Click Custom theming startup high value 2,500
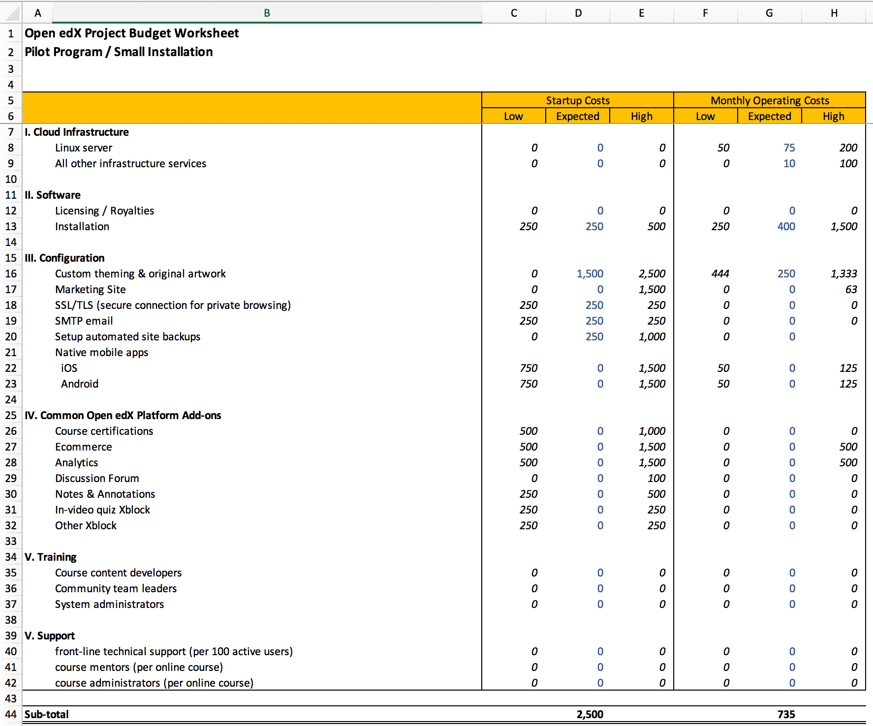This screenshot has width=873, height=726. point(652,273)
